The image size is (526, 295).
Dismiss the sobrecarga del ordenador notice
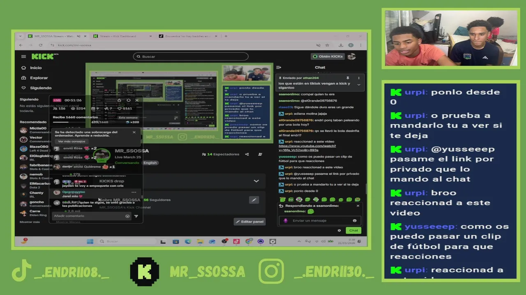coord(134,132)
